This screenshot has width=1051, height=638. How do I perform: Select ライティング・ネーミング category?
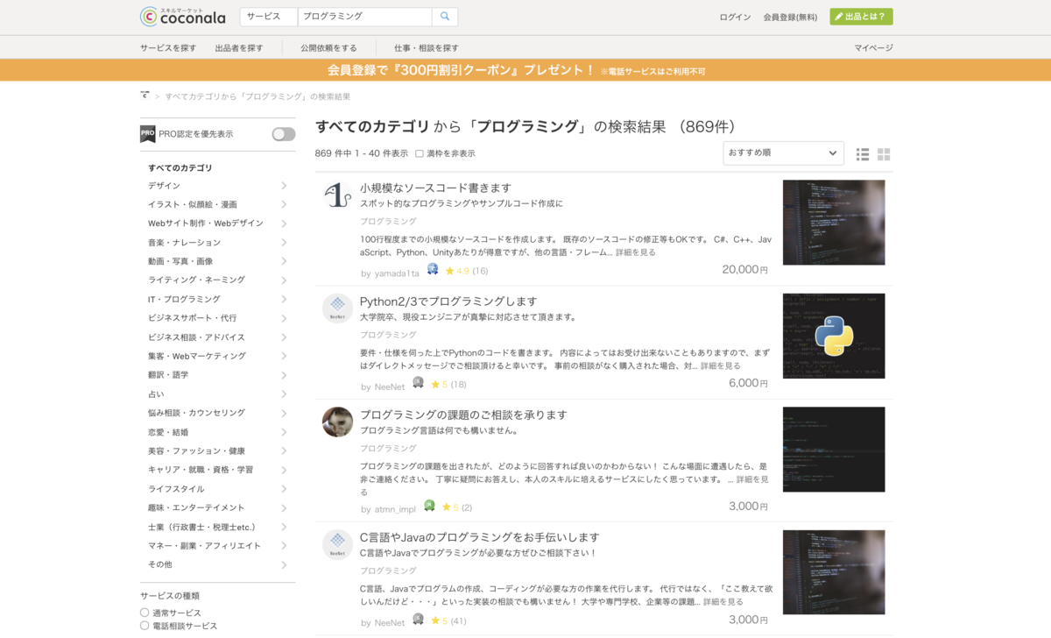tap(196, 280)
